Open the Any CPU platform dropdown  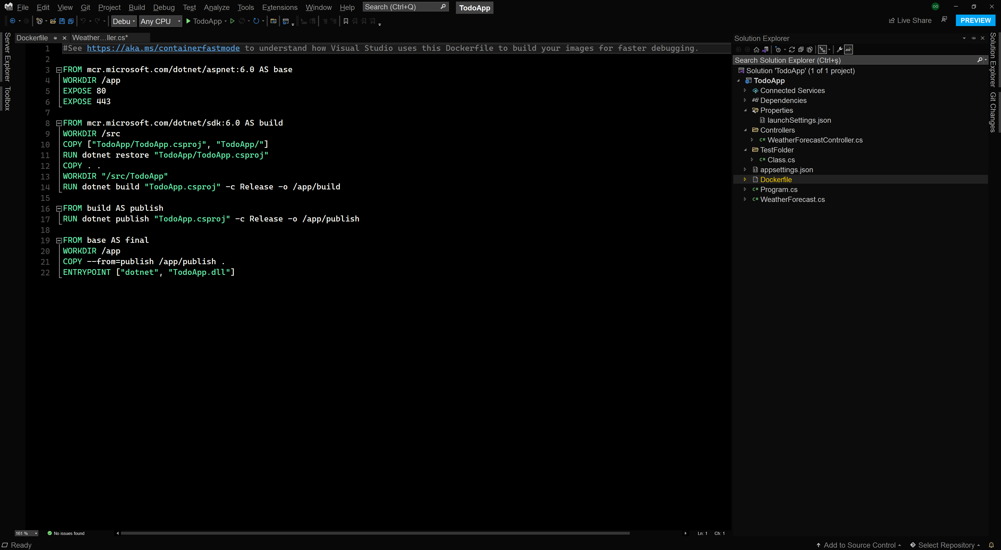point(161,21)
